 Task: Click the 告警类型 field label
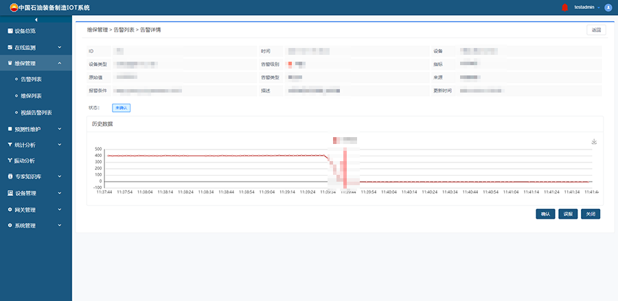click(270, 77)
